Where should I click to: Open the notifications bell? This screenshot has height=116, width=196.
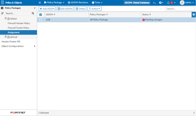click(168, 3)
